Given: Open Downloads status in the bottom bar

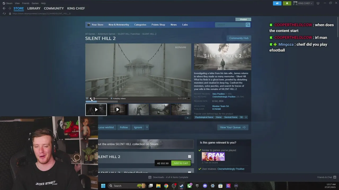Looking at the screenshot, I should point(168,177).
